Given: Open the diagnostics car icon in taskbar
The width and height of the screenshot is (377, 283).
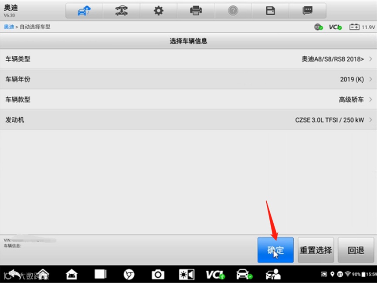Looking at the screenshot, I should (x=244, y=274).
